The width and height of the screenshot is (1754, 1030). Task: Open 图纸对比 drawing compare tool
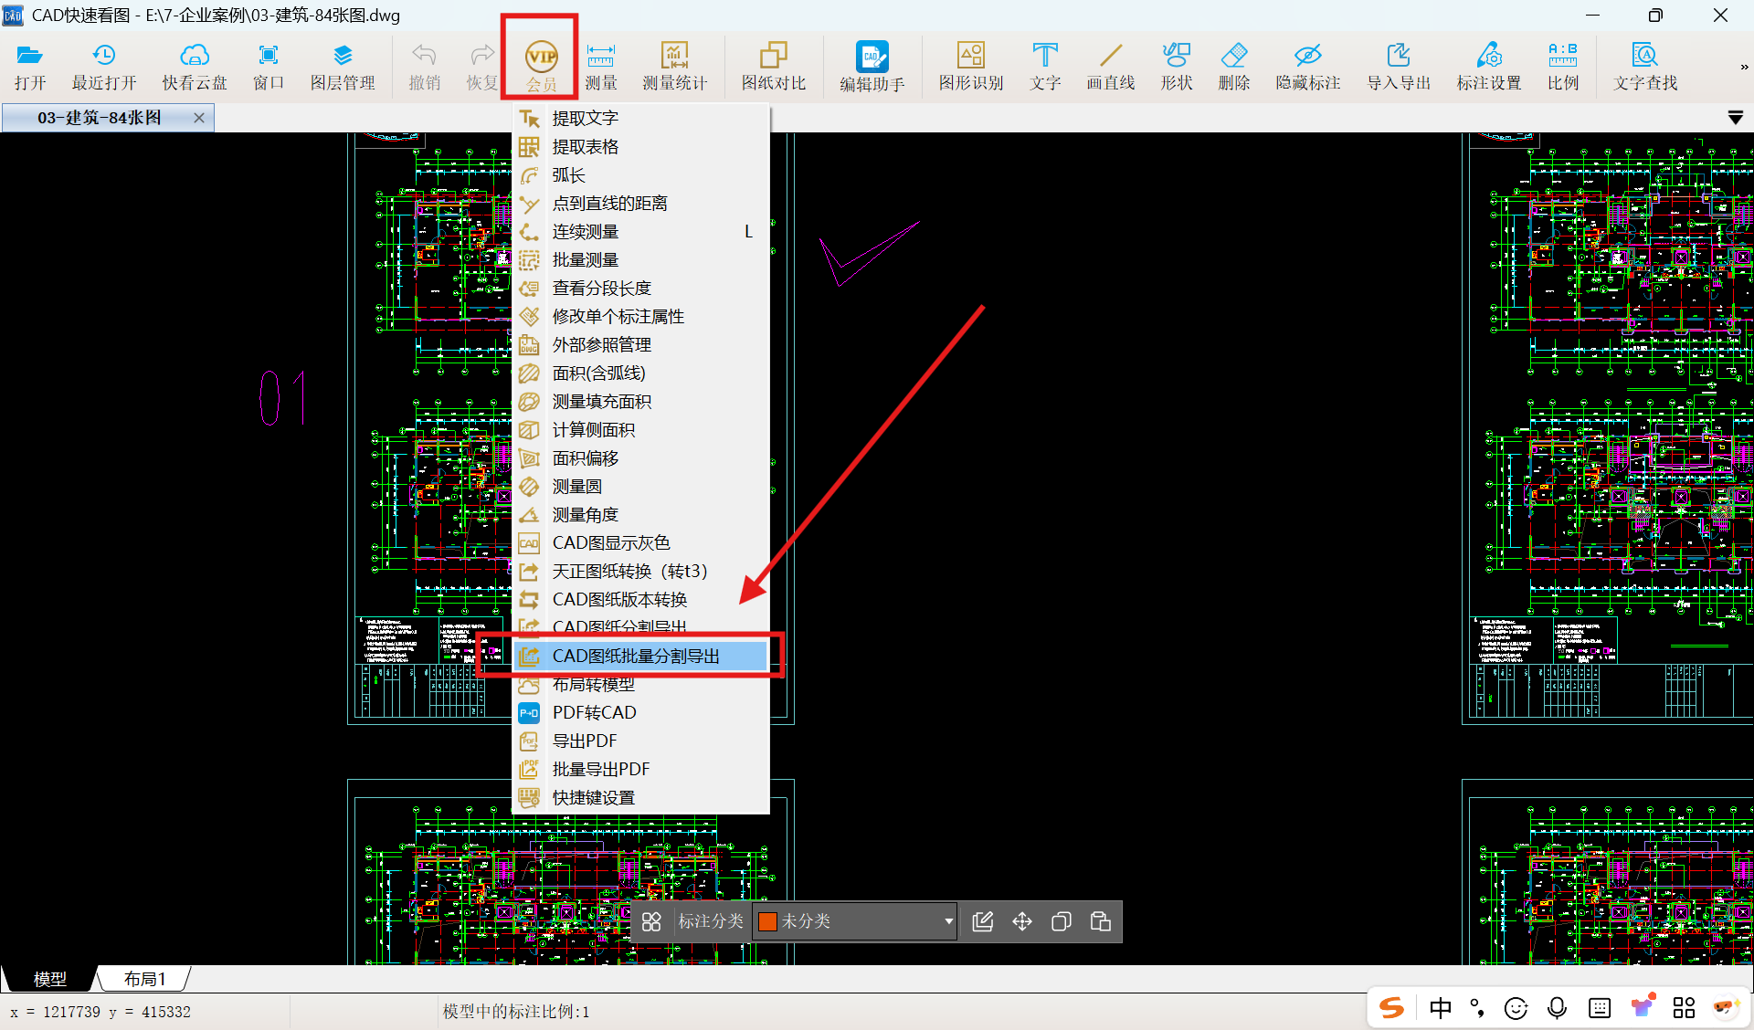(773, 67)
